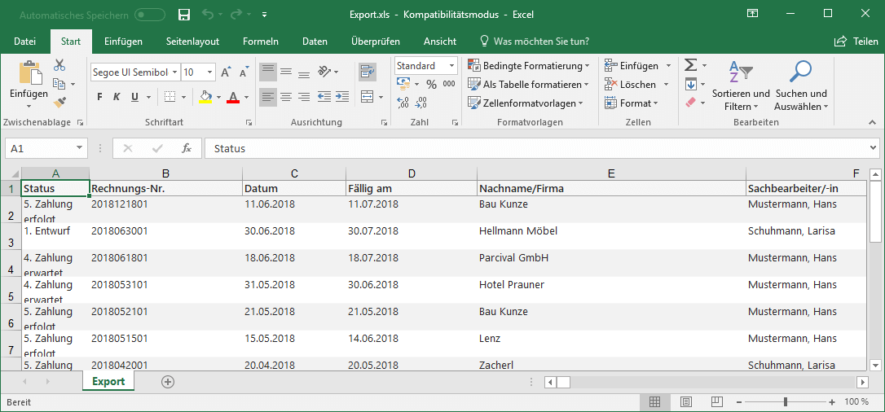This screenshot has width=885, height=412.
Task: Toggle Automatisches Speichern switch
Action: click(x=150, y=15)
